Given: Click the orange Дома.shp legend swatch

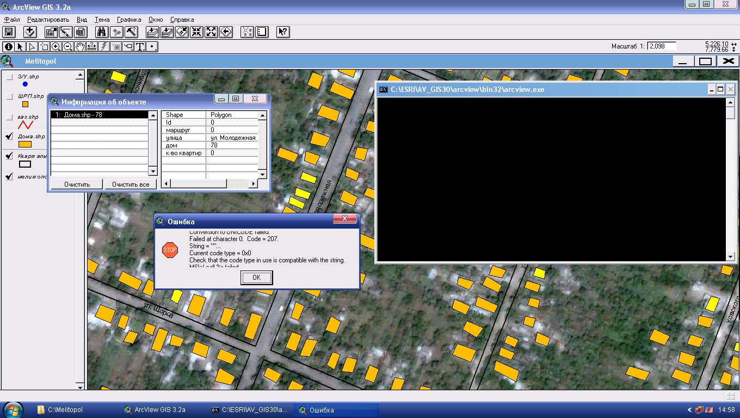Looking at the screenshot, I should click(25, 145).
